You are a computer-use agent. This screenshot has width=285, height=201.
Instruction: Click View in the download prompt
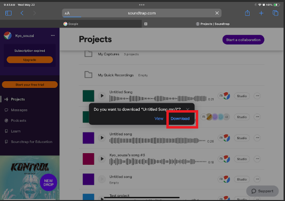159,118
